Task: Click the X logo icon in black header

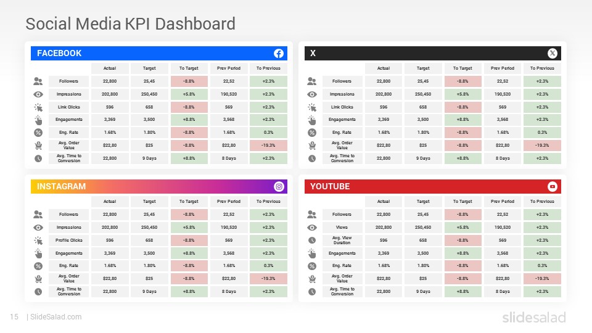Action: pyautogui.click(x=553, y=53)
